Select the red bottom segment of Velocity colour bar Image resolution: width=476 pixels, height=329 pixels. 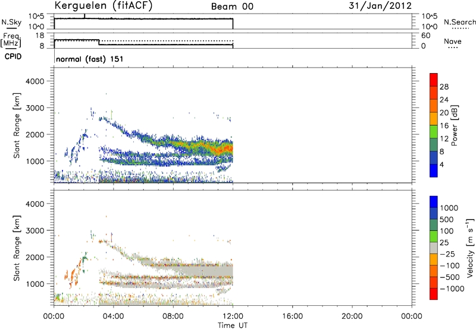coord(434,294)
